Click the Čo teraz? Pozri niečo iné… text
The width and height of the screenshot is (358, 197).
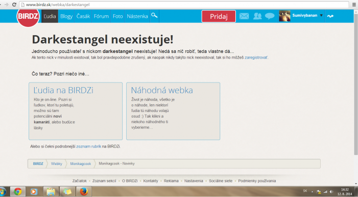pyautogui.click(x=60, y=74)
